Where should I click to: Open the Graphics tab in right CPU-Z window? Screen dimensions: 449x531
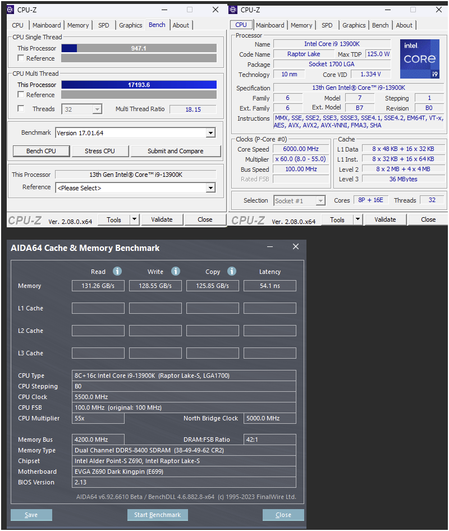coord(354,25)
